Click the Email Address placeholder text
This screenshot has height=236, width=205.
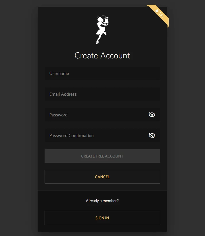pos(63,94)
